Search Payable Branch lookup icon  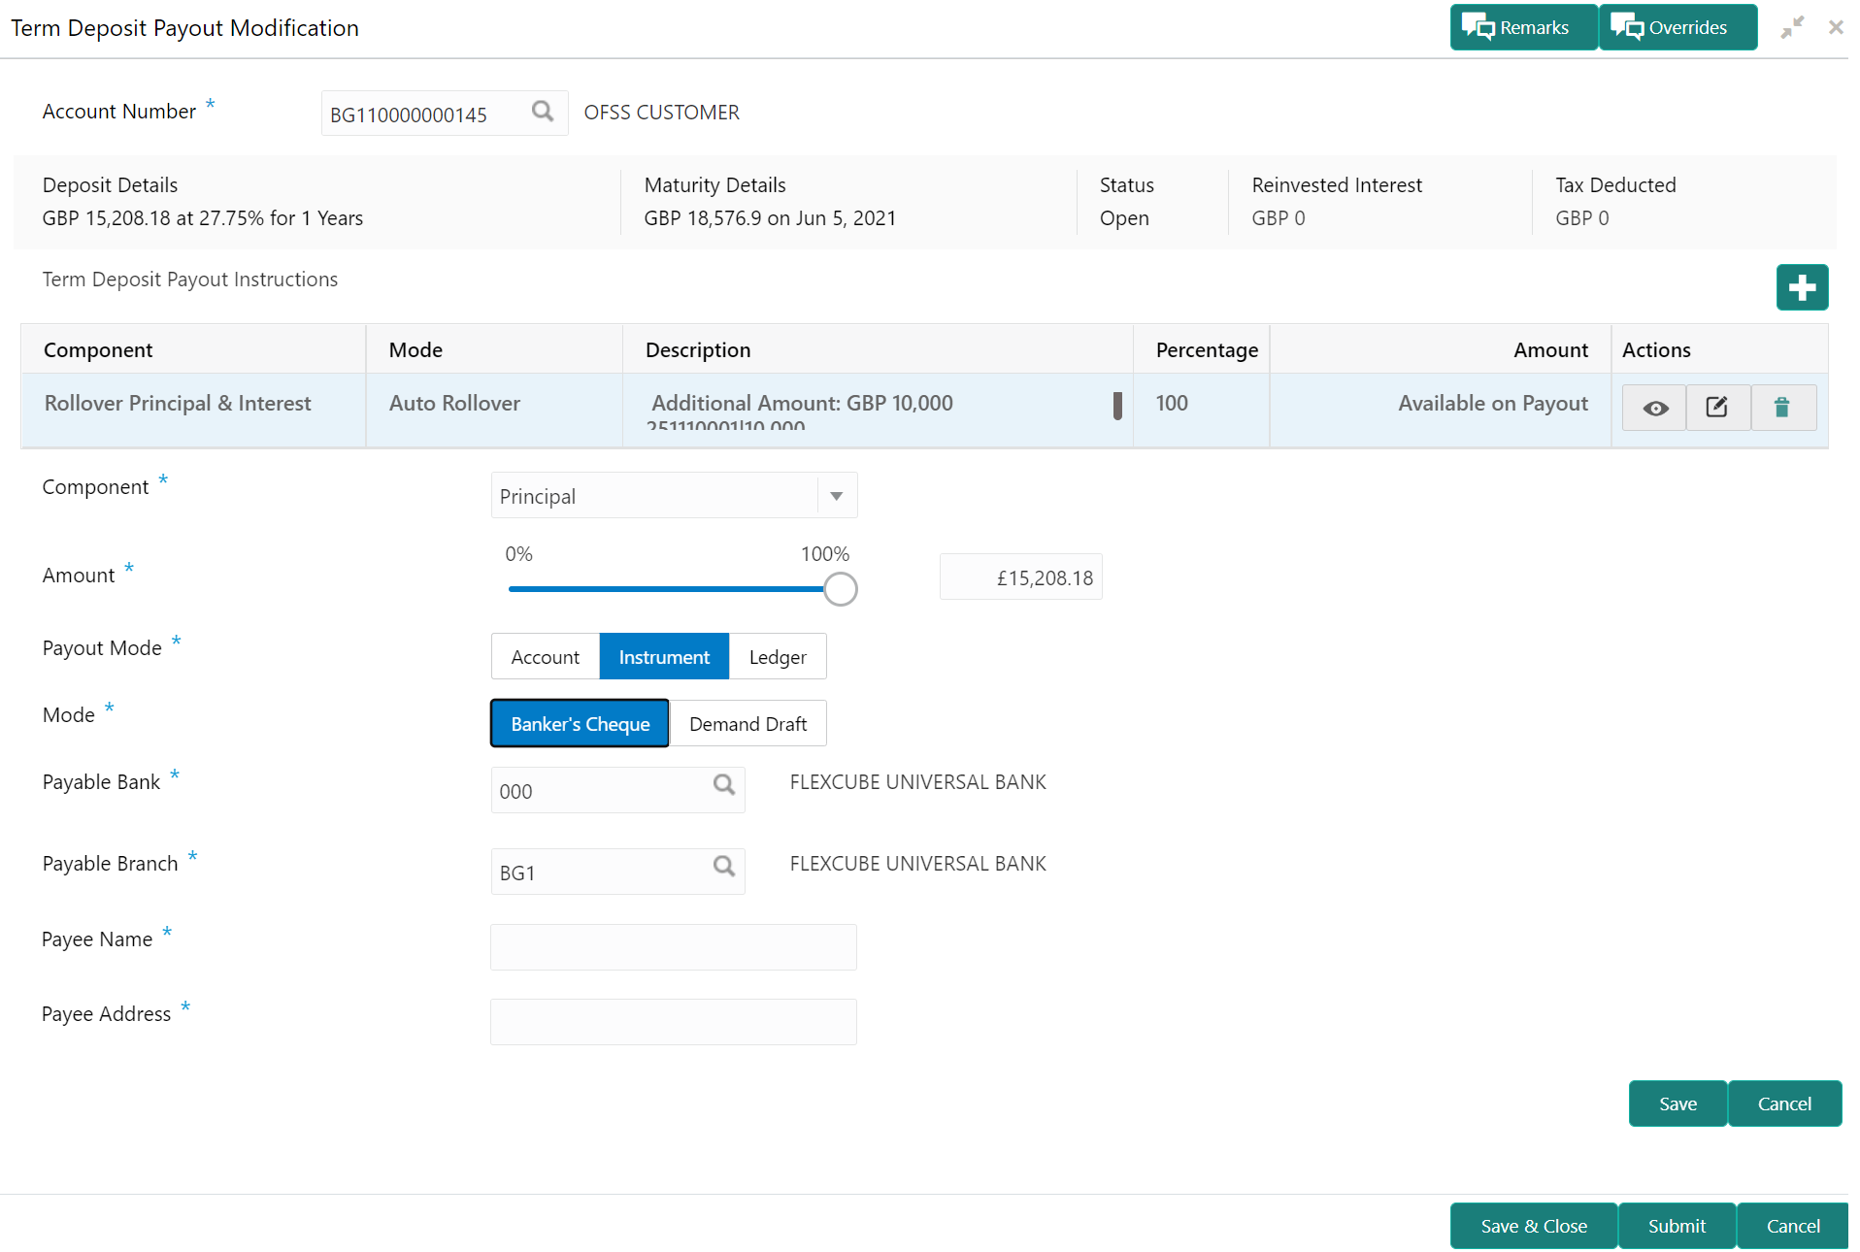pyautogui.click(x=724, y=866)
